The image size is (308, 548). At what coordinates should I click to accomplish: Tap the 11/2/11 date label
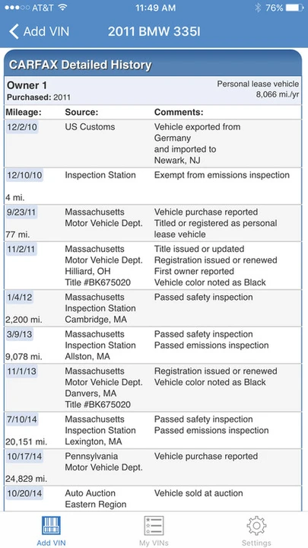pyautogui.click(x=21, y=249)
